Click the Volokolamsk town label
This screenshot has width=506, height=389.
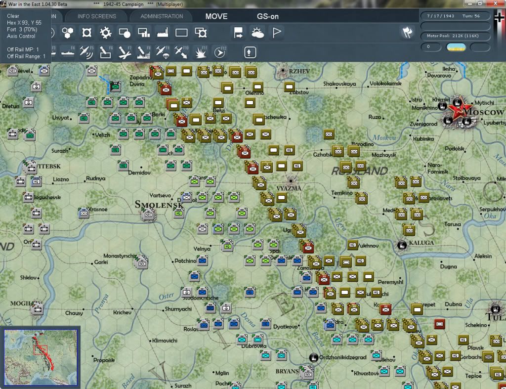[x=385, y=84]
